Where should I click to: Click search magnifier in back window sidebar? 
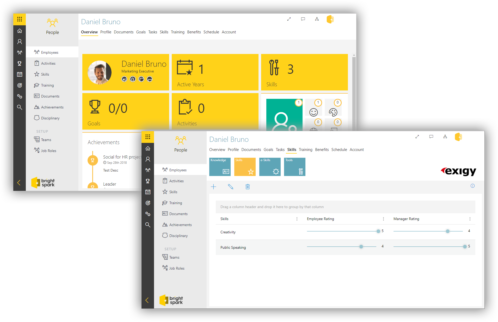click(20, 107)
